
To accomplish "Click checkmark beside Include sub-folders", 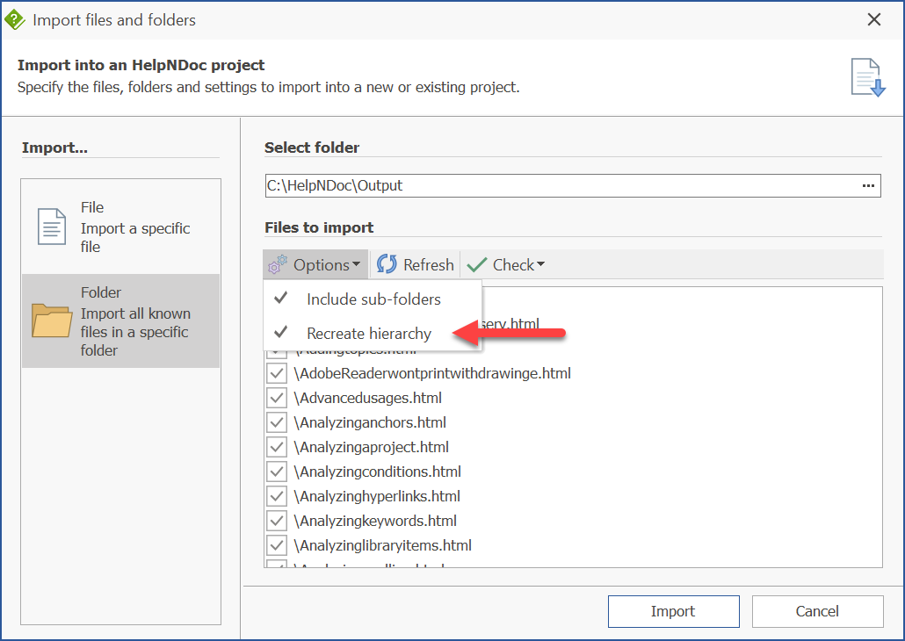I will click(x=281, y=299).
